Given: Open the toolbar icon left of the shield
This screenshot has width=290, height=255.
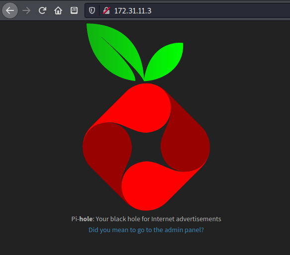Looking at the screenshot, I should tap(74, 10).
